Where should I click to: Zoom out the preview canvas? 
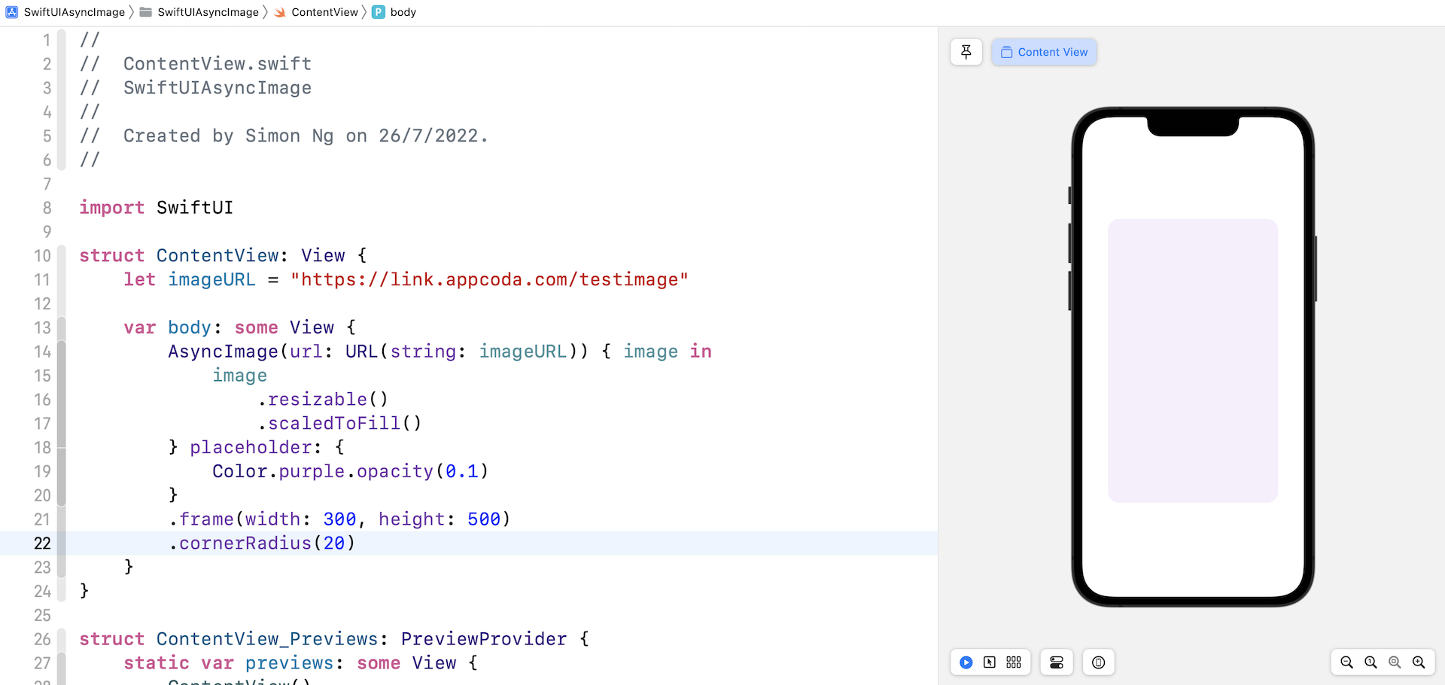point(1347,662)
